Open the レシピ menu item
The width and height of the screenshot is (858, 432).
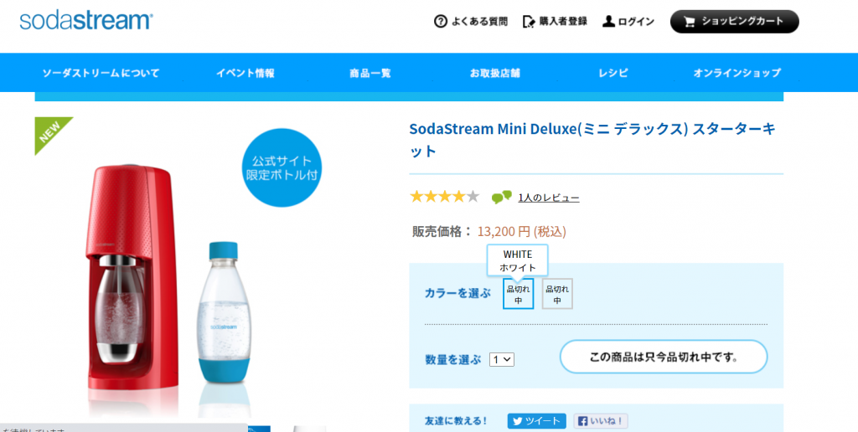613,73
